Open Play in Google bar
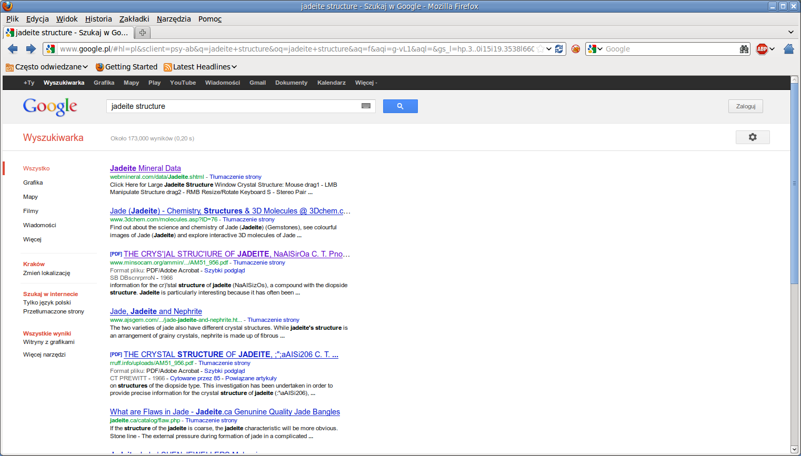801x456 pixels. pyautogui.click(x=155, y=83)
